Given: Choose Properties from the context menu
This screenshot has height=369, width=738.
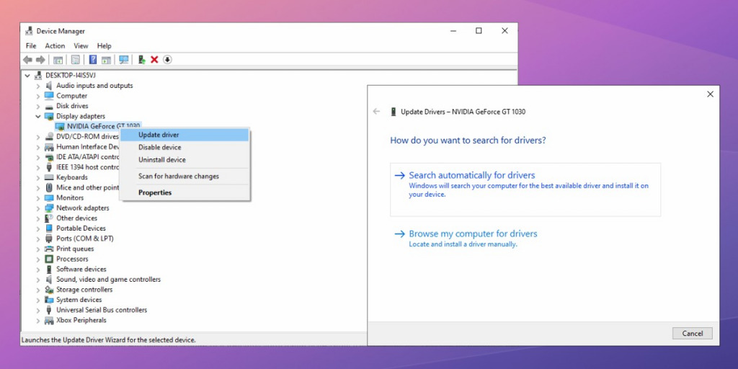Looking at the screenshot, I should click(x=184, y=192).
